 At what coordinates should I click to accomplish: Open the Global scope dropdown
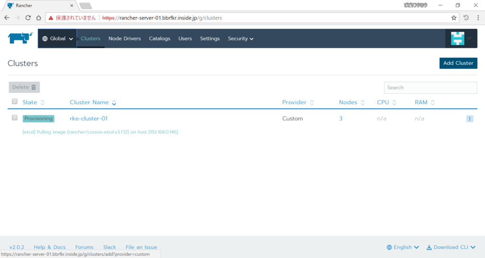(57, 39)
